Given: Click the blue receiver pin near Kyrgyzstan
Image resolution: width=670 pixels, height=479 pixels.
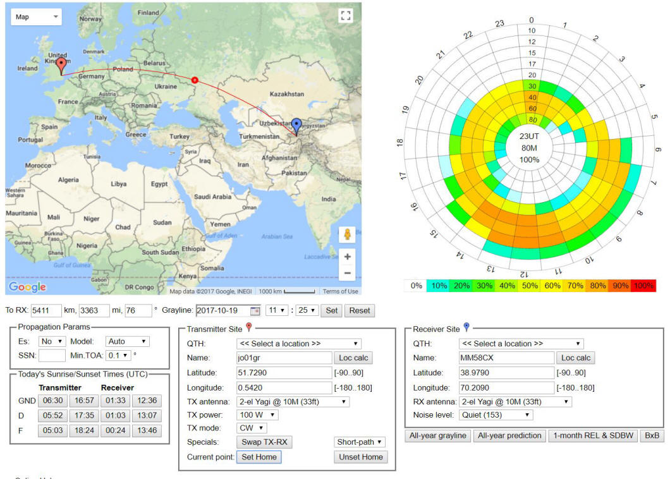Looking at the screenshot, I should coord(296,128).
